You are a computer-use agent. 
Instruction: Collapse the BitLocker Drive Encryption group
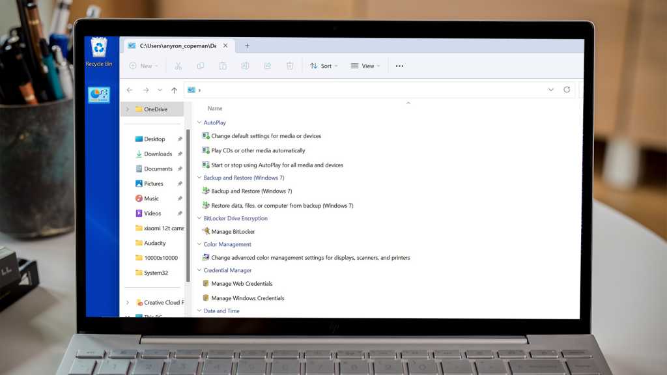[199, 218]
